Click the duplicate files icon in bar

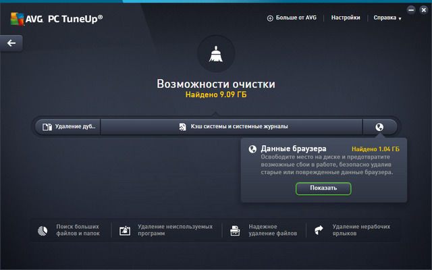point(47,126)
